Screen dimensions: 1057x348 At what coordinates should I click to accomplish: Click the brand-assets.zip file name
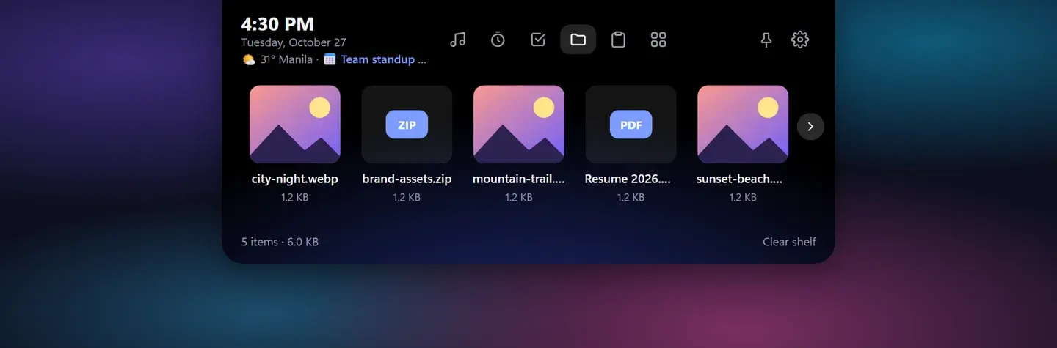pos(407,179)
